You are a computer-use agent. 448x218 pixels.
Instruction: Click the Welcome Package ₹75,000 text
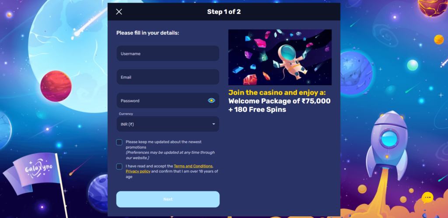tap(280, 101)
